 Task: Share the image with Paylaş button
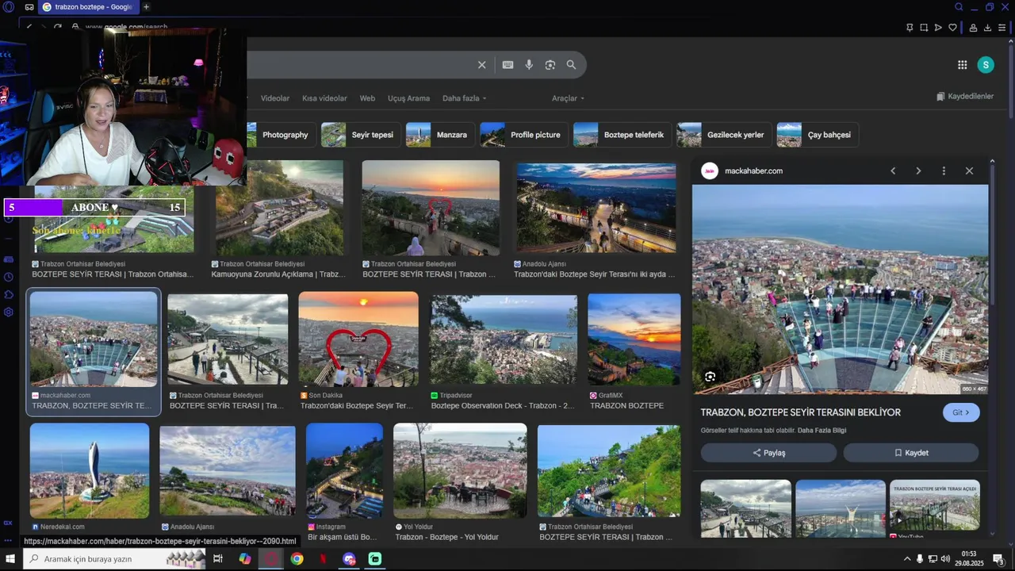(768, 453)
